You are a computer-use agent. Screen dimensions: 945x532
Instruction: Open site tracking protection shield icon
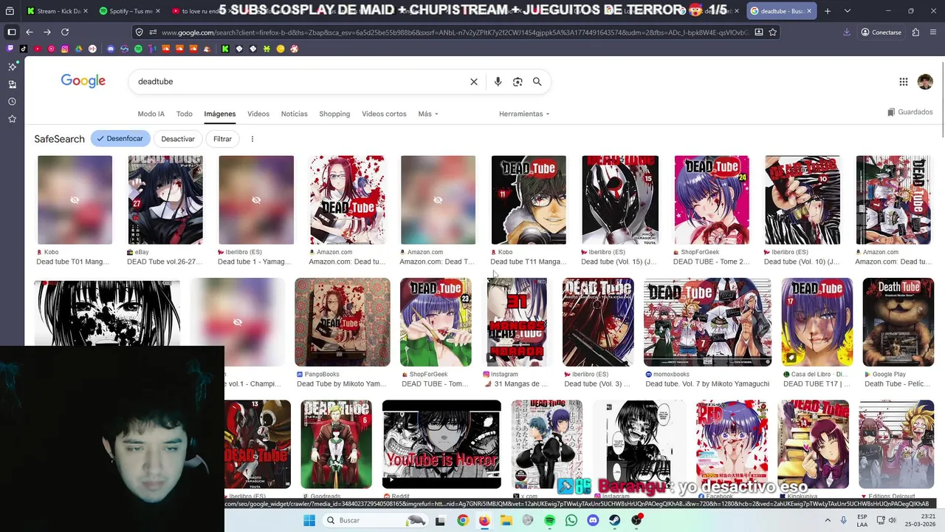(140, 33)
